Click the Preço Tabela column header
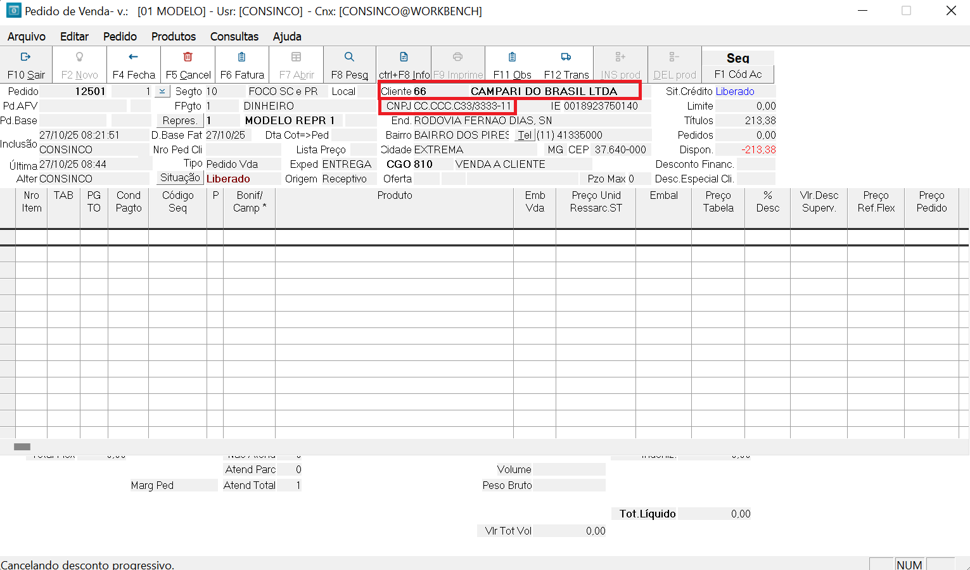 (718, 208)
